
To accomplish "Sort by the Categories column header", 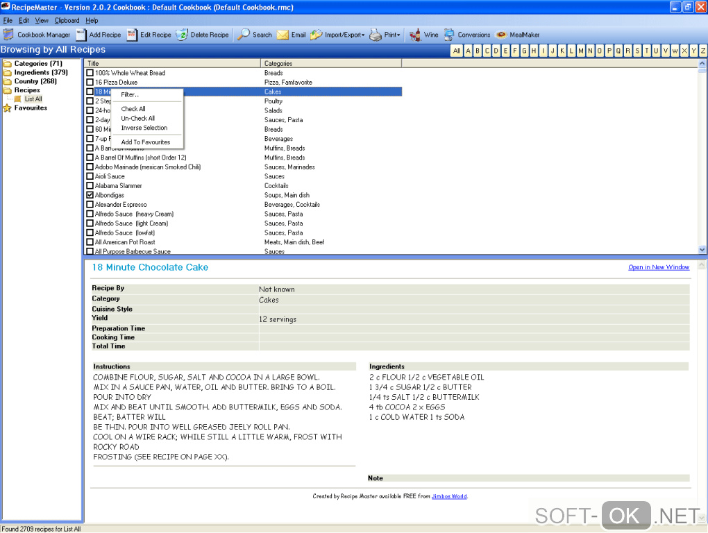I will tap(331, 64).
